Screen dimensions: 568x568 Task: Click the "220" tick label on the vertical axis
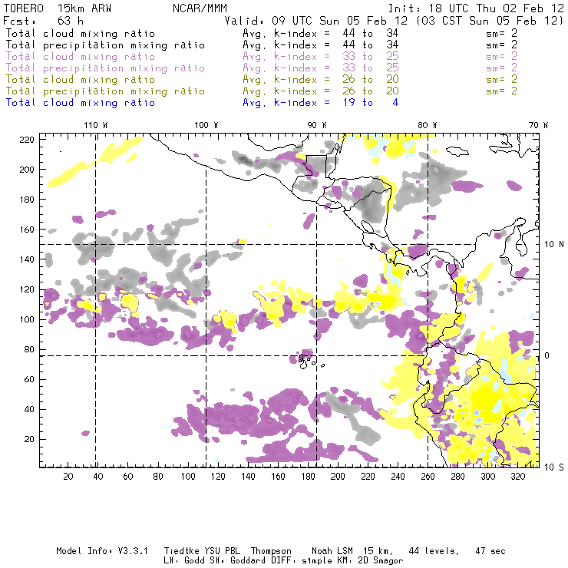pos(27,140)
